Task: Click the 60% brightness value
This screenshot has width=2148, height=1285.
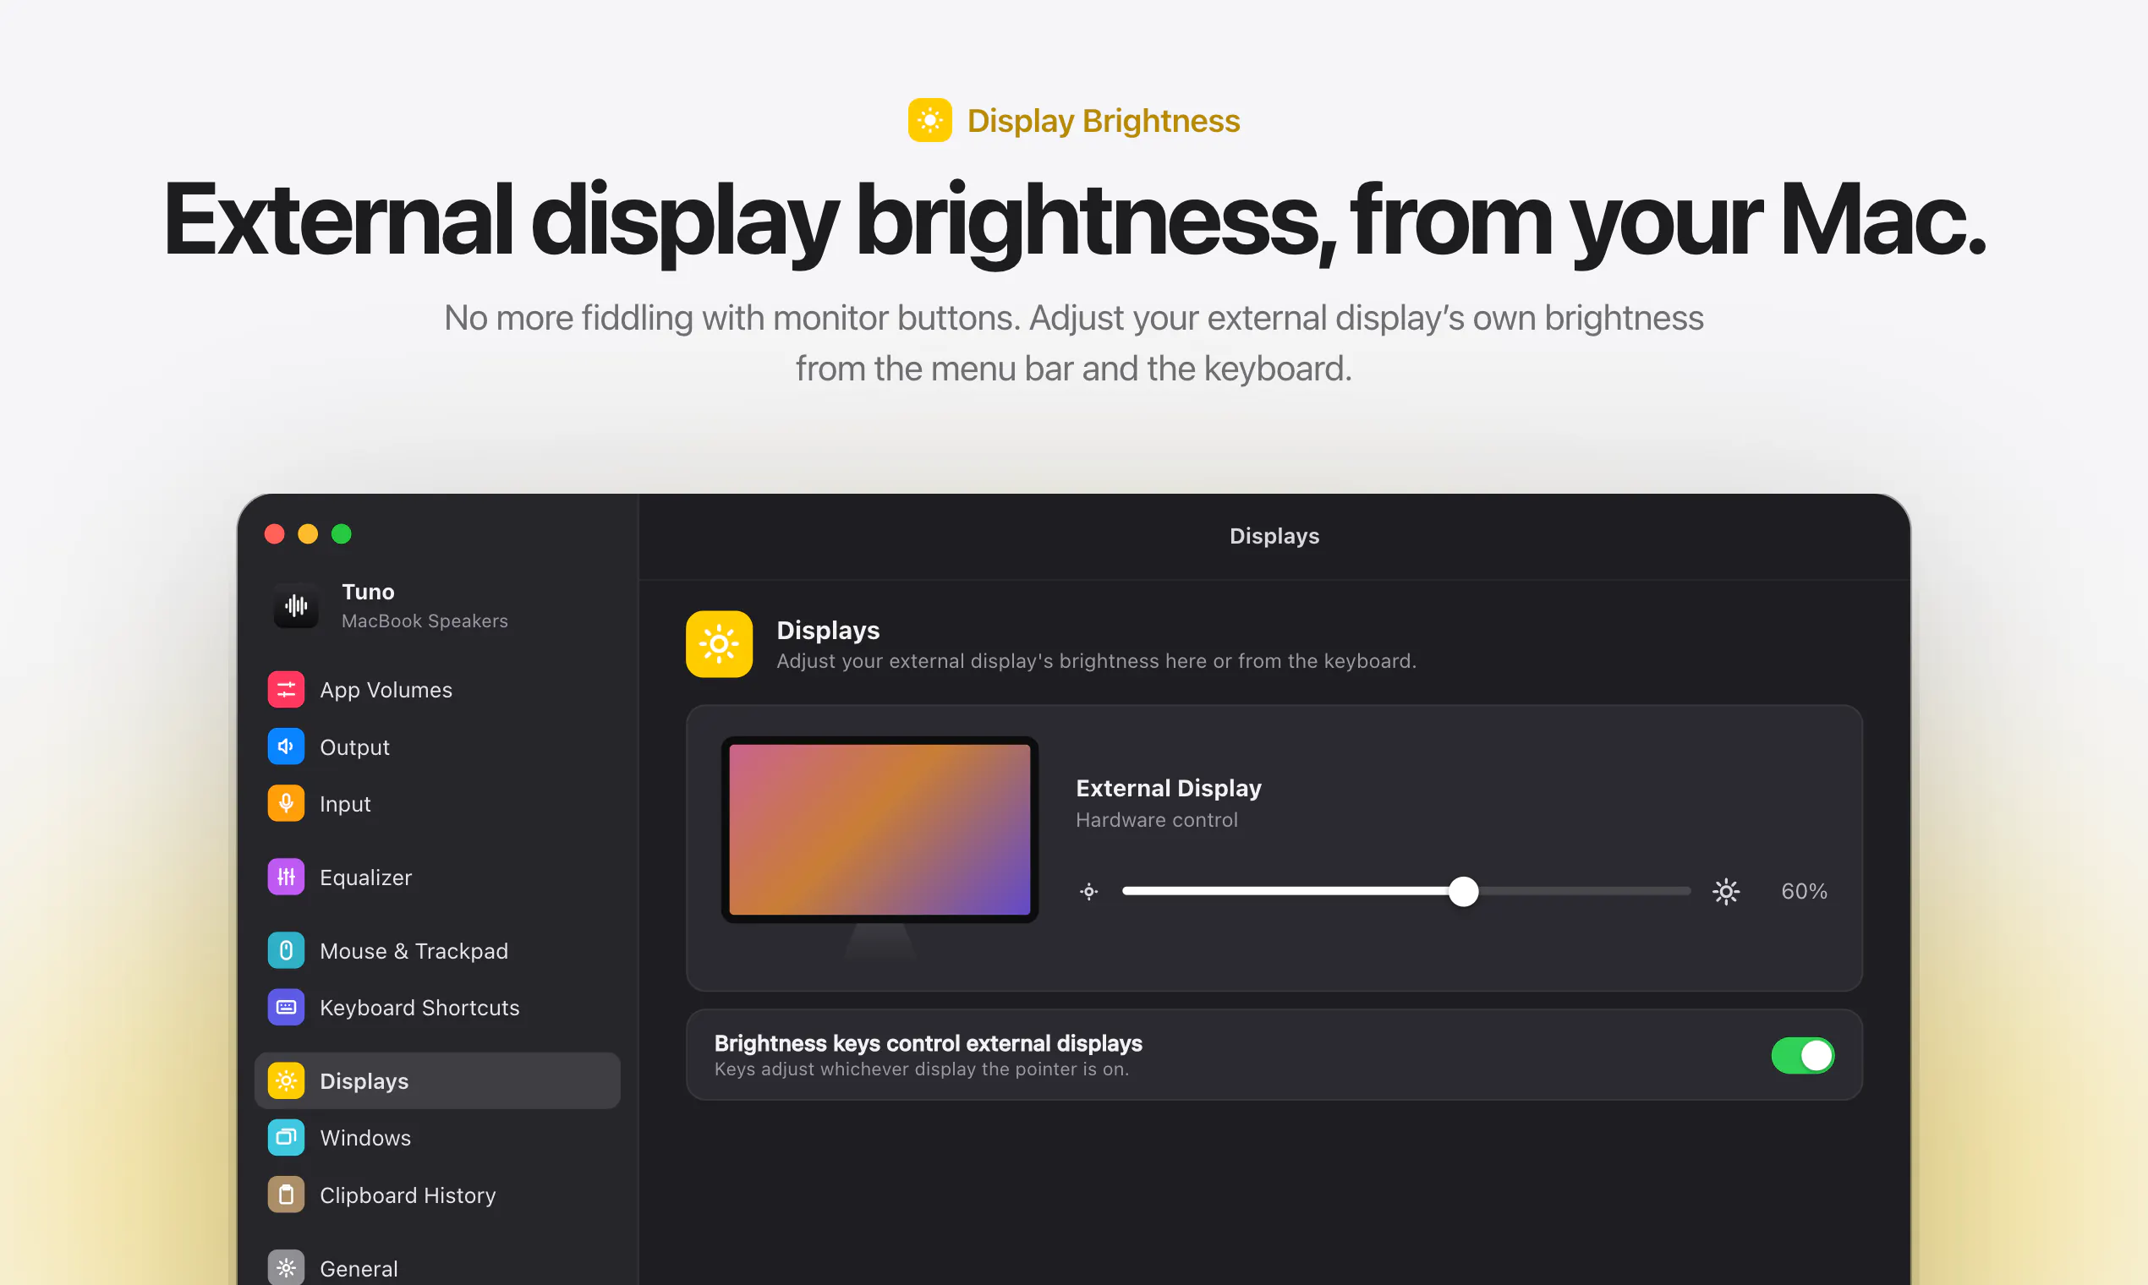Action: click(x=1804, y=891)
